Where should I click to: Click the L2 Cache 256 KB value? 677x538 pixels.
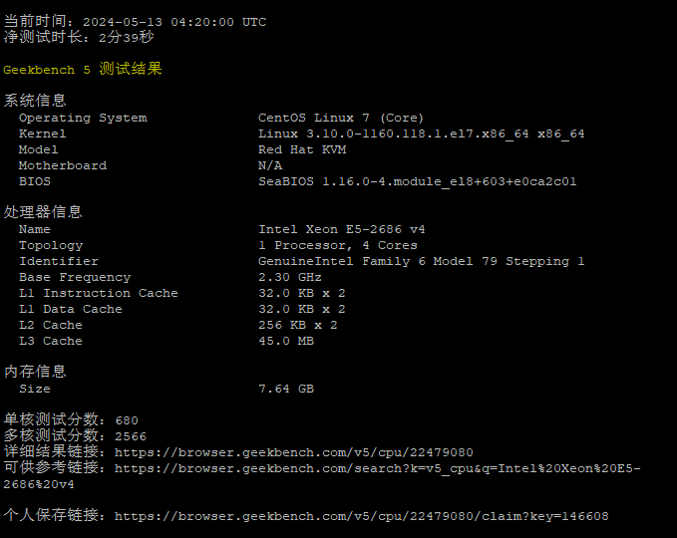(x=297, y=325)
